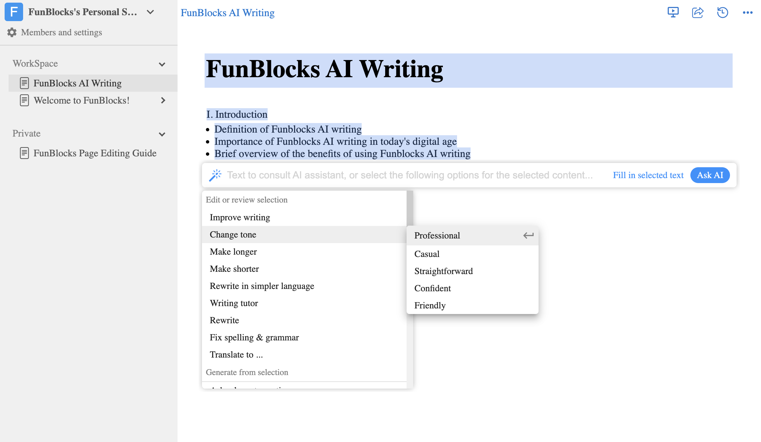
Task: Collapse the Private section
Action: click(162, 134)
